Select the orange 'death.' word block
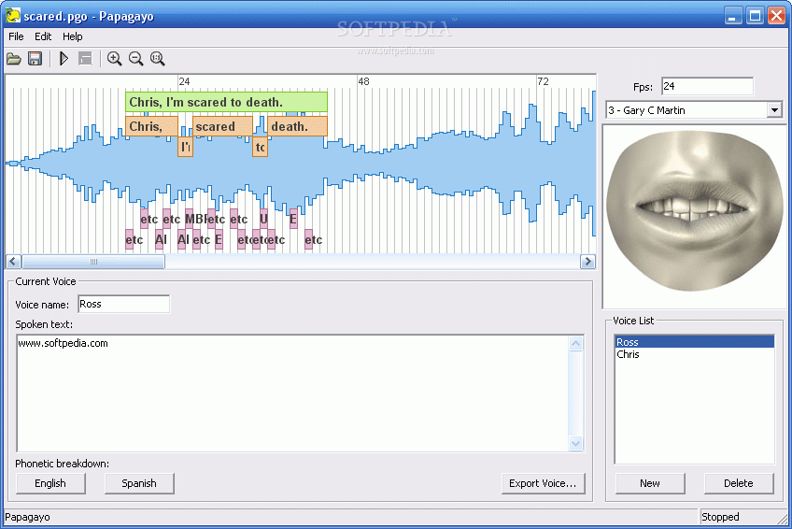 [x=298, y=126]
